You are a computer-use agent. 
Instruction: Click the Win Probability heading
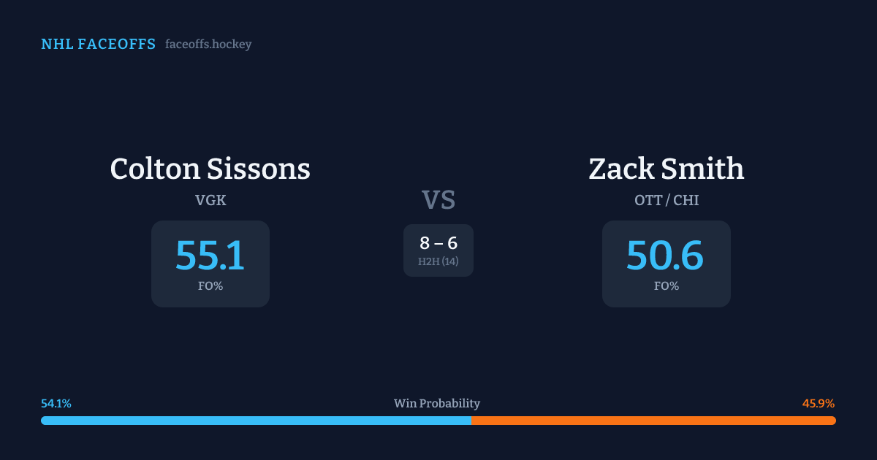click(x=437, y=404)
